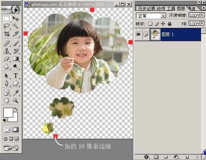Toggle lock transparent pixels
This screenshot has height=160, width=206.
(150, 24)
